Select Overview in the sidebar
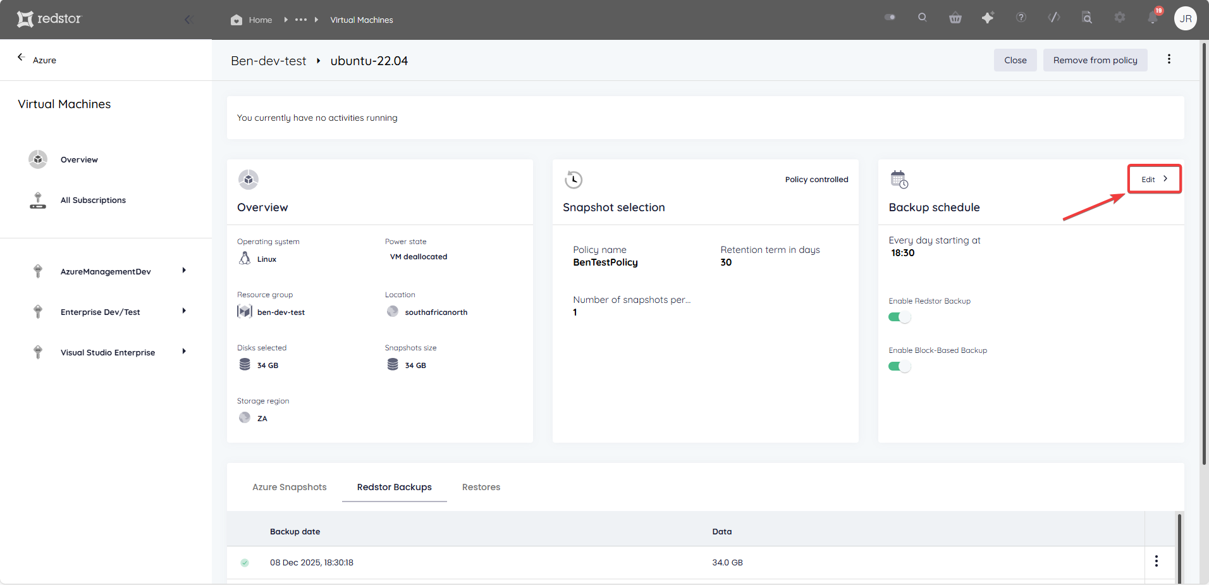Screen dimensions: 1209x585 coord(79,160)
